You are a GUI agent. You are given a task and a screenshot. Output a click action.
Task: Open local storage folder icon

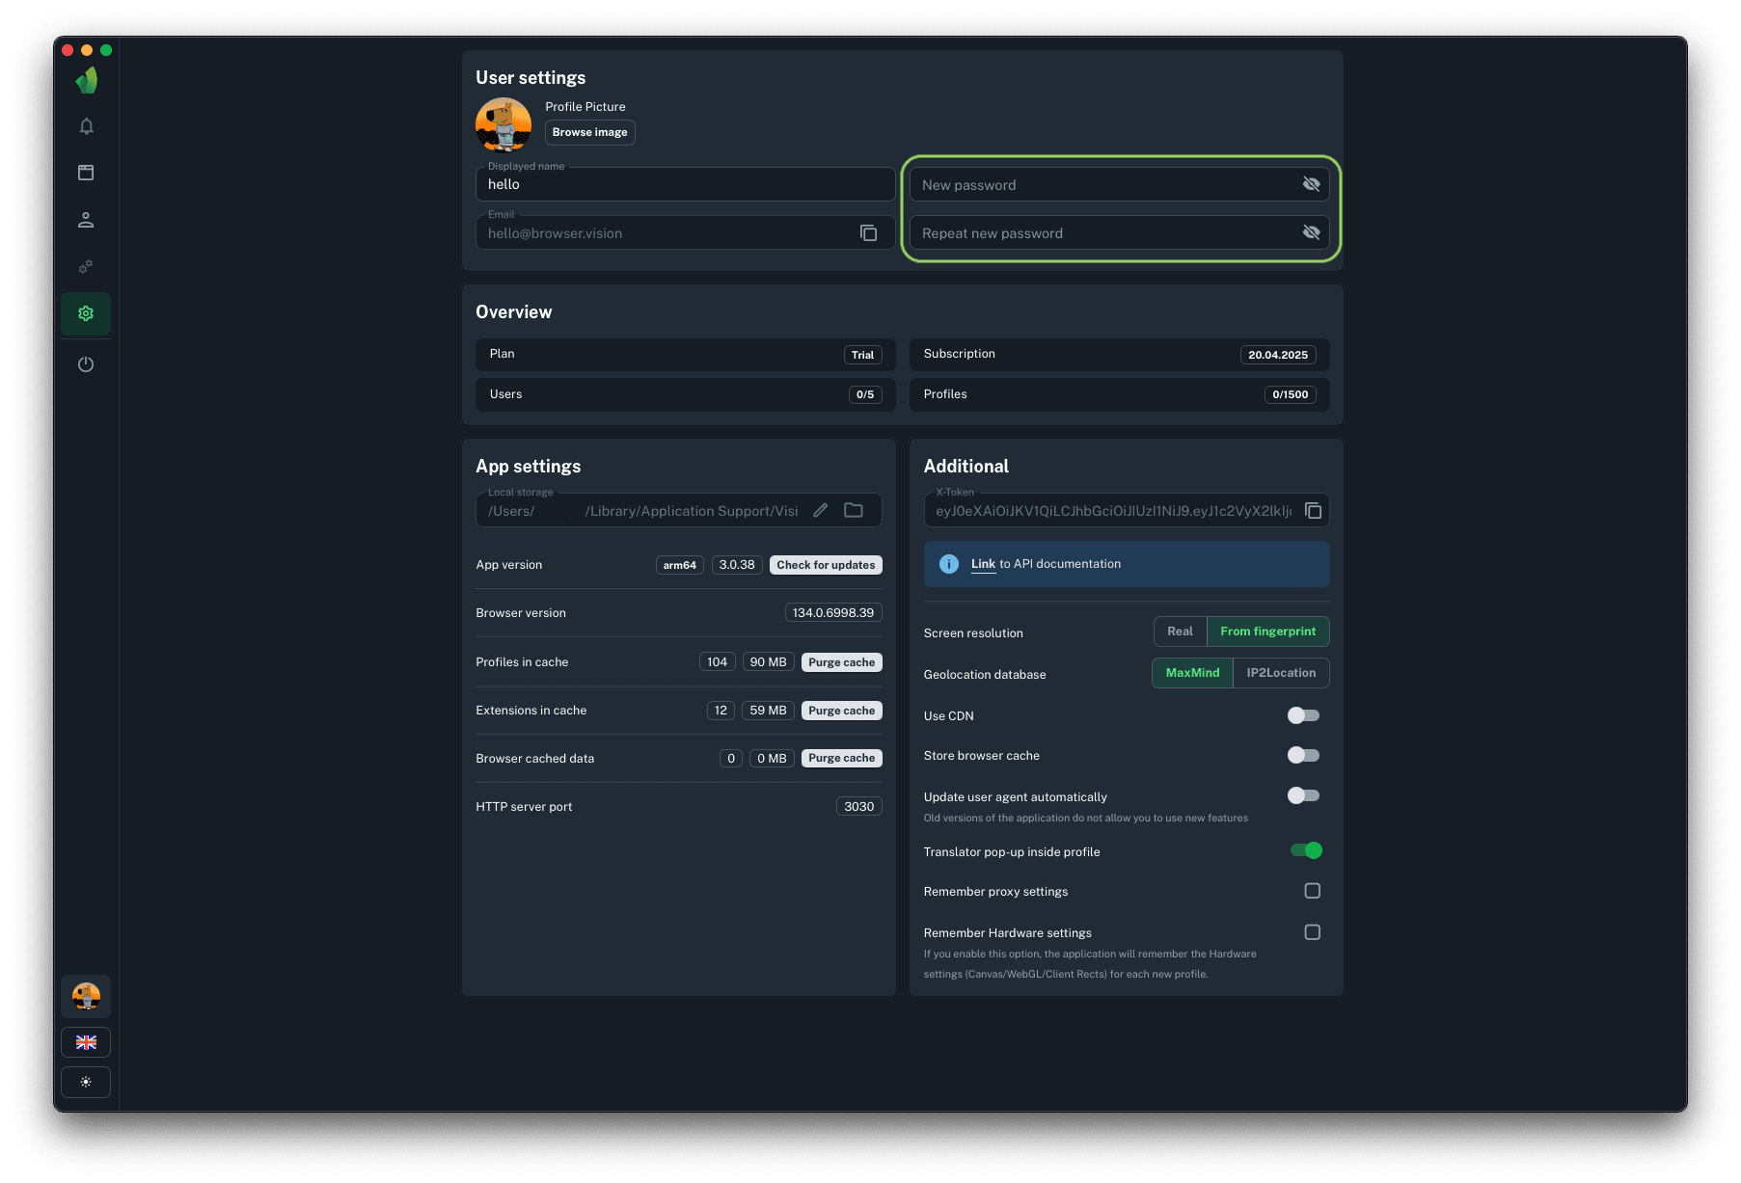(x=854, y=511)
